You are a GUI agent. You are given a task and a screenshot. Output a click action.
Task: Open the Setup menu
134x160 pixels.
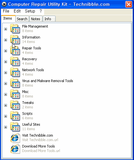tap(30, 11)
